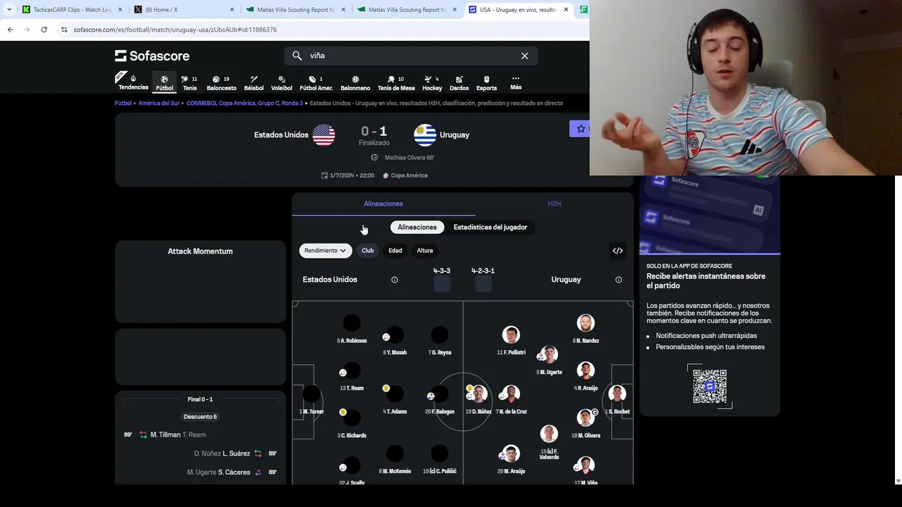This screenshot has width=902, height=507.
Task: Open the Baloncesto sport category
Action: tap(221, 82)
